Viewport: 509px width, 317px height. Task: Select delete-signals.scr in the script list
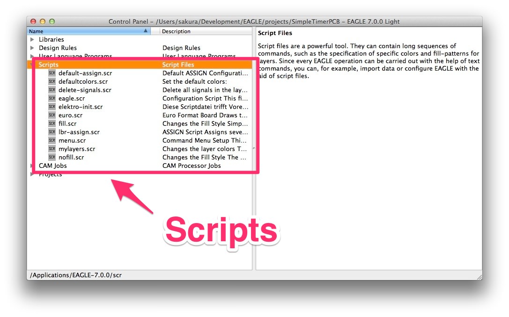(x=85, y=90)
